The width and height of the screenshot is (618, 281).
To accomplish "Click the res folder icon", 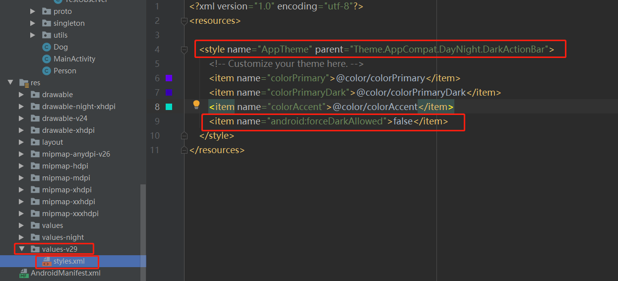I will pyautogui.click(x=24, y=83).
